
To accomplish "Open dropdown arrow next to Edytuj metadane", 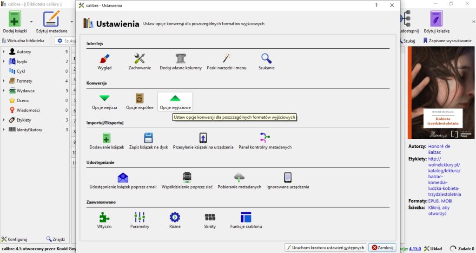I will [72, 22].
